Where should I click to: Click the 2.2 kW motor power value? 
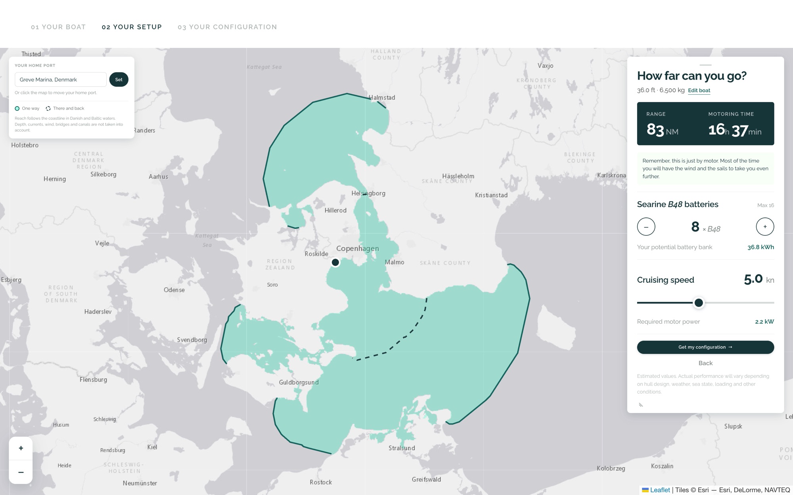pos(764,322)
